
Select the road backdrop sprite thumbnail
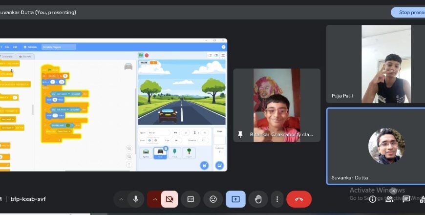click(x=146, y=153)
